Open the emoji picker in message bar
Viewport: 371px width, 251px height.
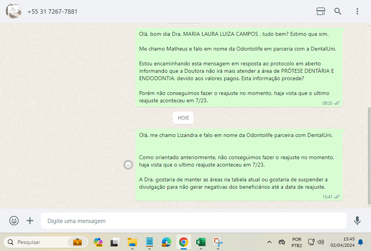click(14, 221)
